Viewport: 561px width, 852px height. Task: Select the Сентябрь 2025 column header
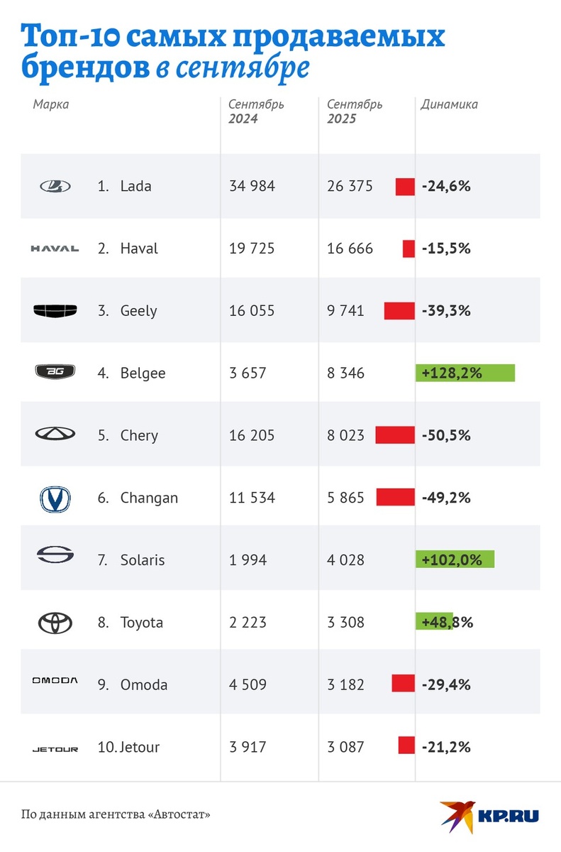(x=355, y=111)
